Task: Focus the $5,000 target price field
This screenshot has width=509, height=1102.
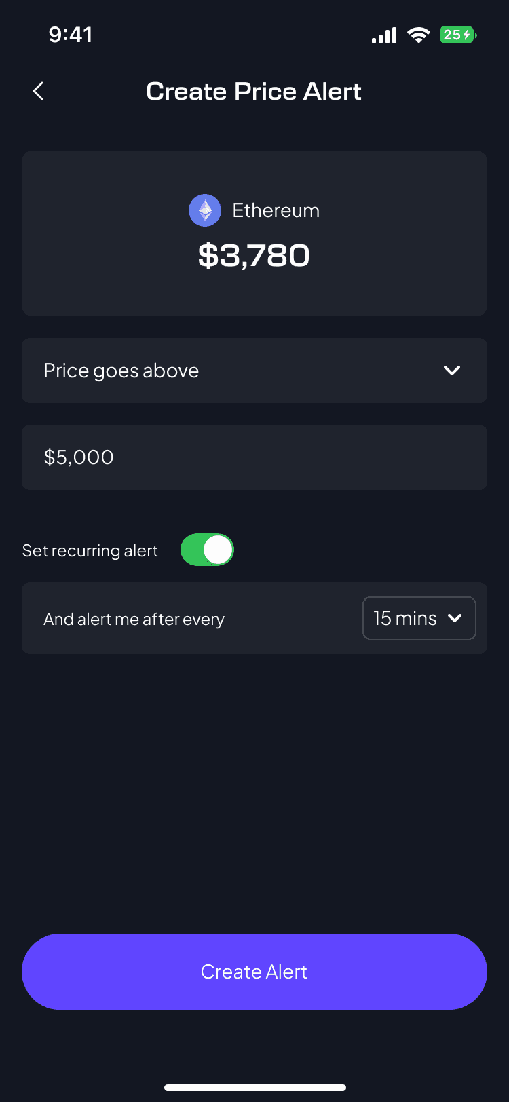Action: coord(254,457)
